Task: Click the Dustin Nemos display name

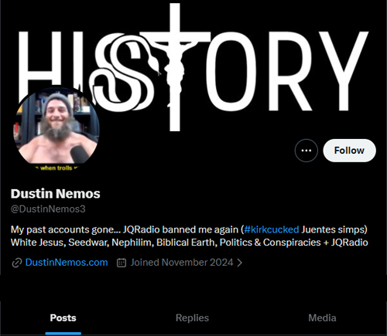Action: click(56, 194)
